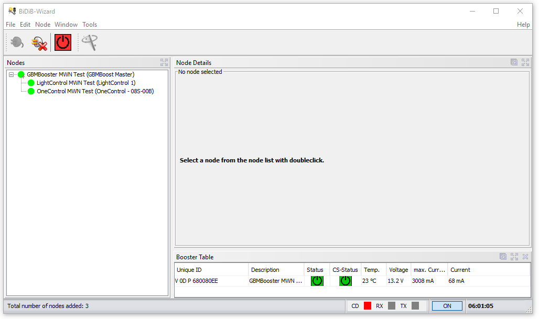The width and height of the screenshot is (539, 319).
Task: Click the Nodes panel title
Action: point(16,62)
